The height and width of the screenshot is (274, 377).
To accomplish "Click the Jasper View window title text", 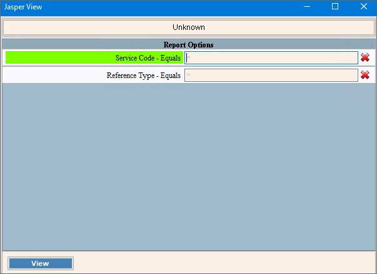I will [x=24, y=7].
